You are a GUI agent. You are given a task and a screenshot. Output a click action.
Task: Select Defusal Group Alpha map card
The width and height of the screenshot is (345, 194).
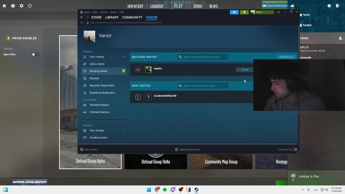click(x=90, y=102)
